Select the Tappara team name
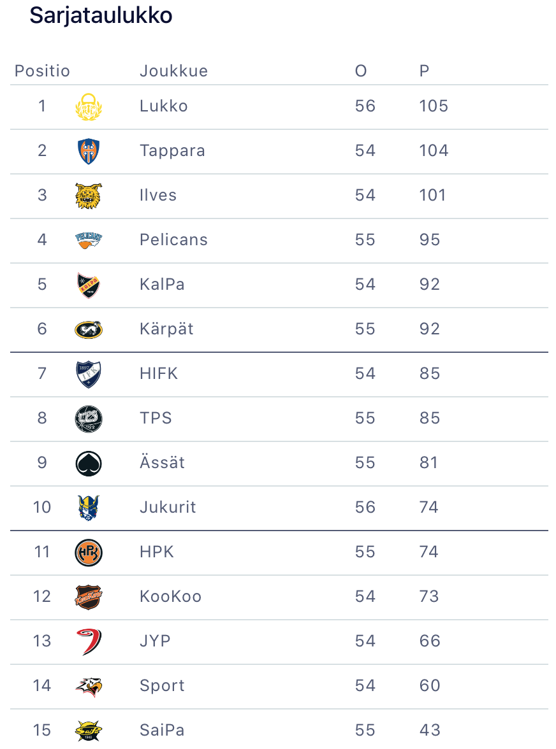Screen dimensions: 556x749 pyautogui.click(x=172, y=150)
